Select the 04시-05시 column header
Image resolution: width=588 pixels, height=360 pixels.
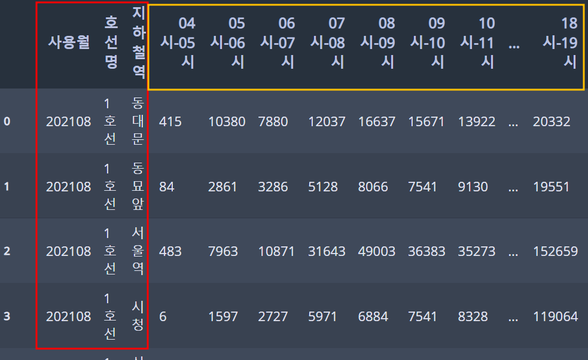178,42
